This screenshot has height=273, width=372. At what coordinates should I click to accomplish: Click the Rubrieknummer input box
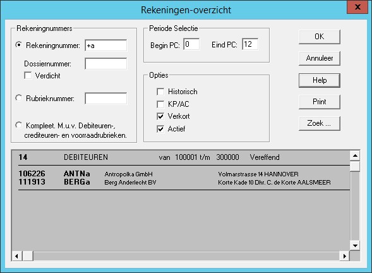pyautogui.click(x=106, y=99)
